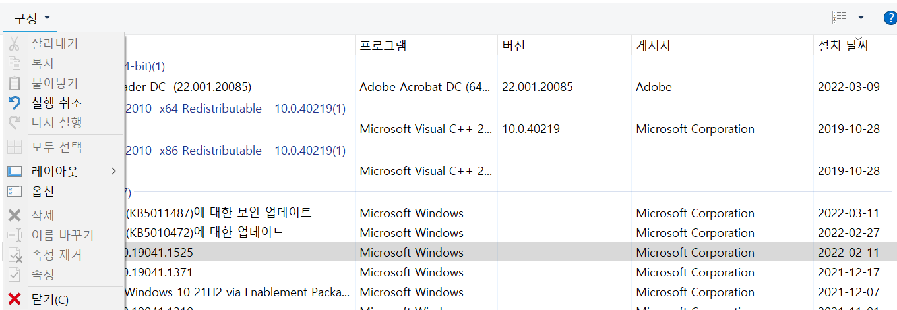Click the redo arrow icon beside 다시 실행
Image resolution: width=897 pixels, height=310 pixels.
(x=15, y=122)
